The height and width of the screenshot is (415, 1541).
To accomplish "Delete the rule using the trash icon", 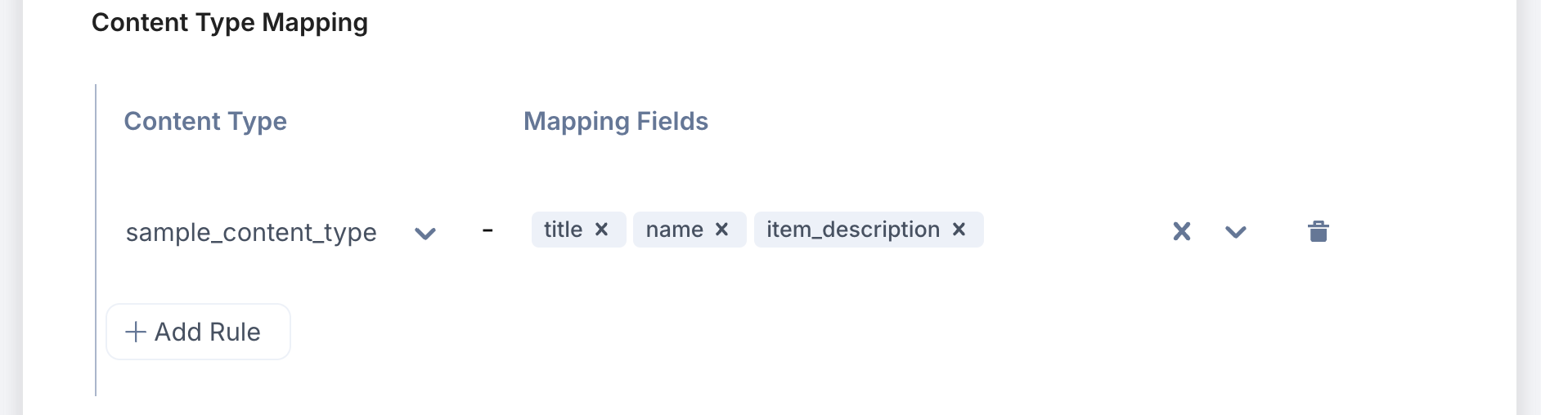I will (x=1318, y=231).
